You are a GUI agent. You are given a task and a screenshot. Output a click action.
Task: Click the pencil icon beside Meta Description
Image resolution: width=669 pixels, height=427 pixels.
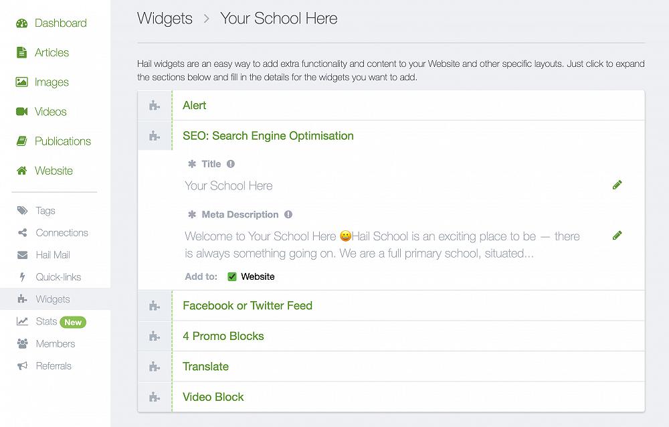pyautogui.click(x=617, y=236)
